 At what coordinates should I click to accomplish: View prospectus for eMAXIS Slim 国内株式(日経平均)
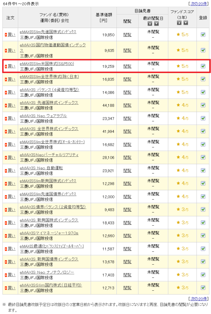(x=127, y=288)
